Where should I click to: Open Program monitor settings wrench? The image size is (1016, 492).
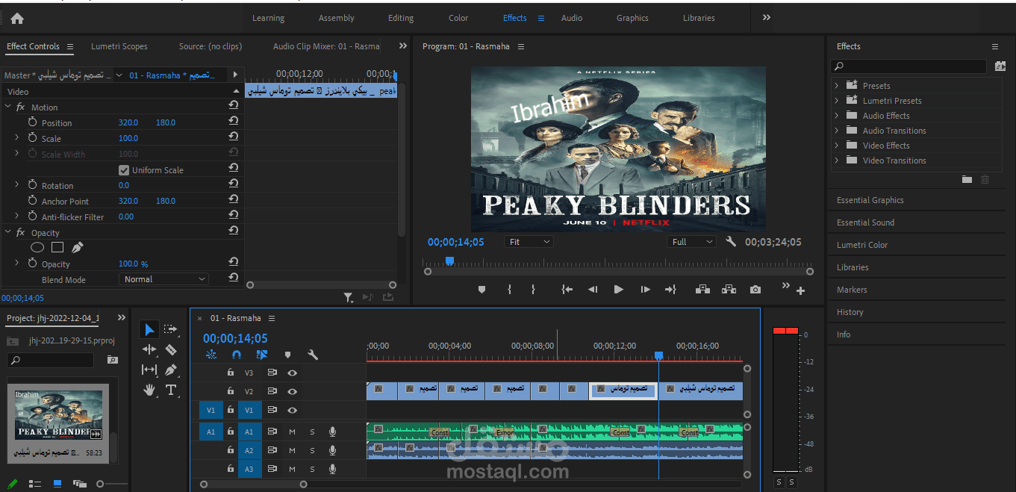coord(731,242)
